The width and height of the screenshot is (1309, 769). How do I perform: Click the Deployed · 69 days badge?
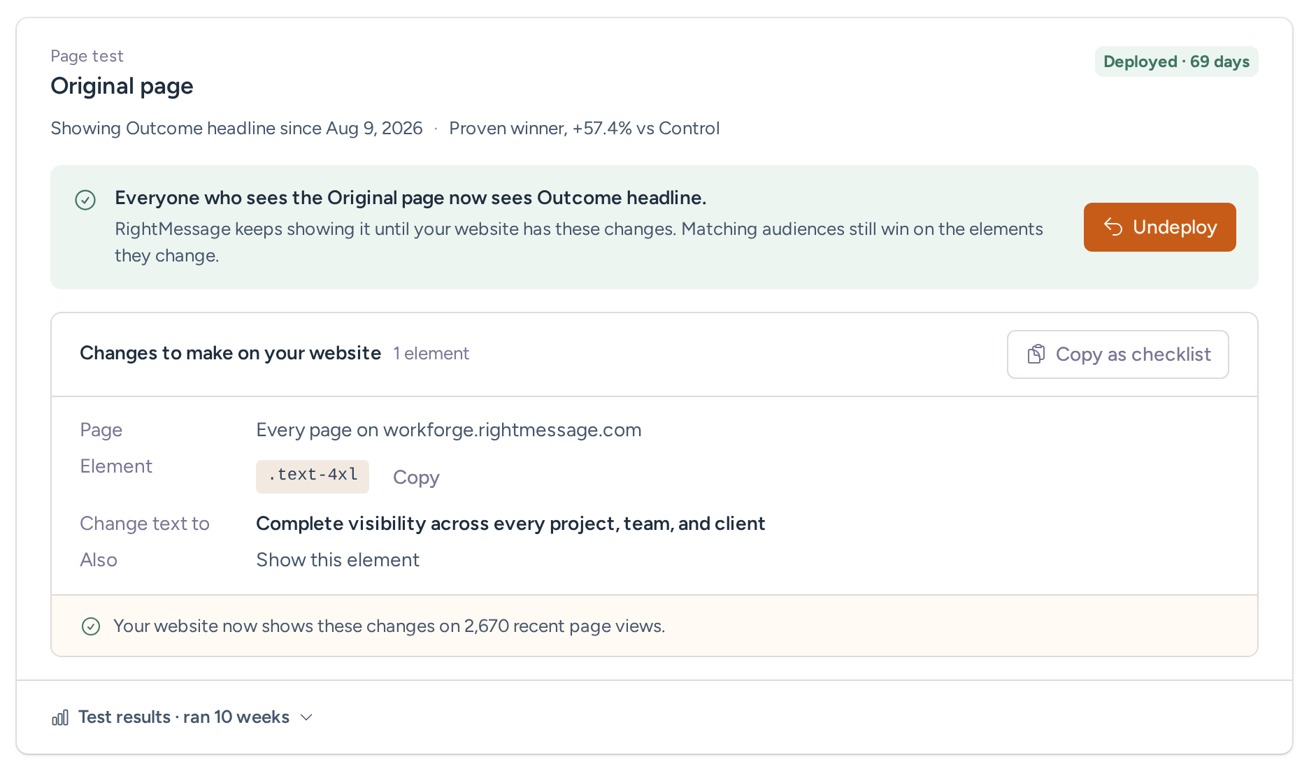pyautogui.click(x=1176, y=62)
